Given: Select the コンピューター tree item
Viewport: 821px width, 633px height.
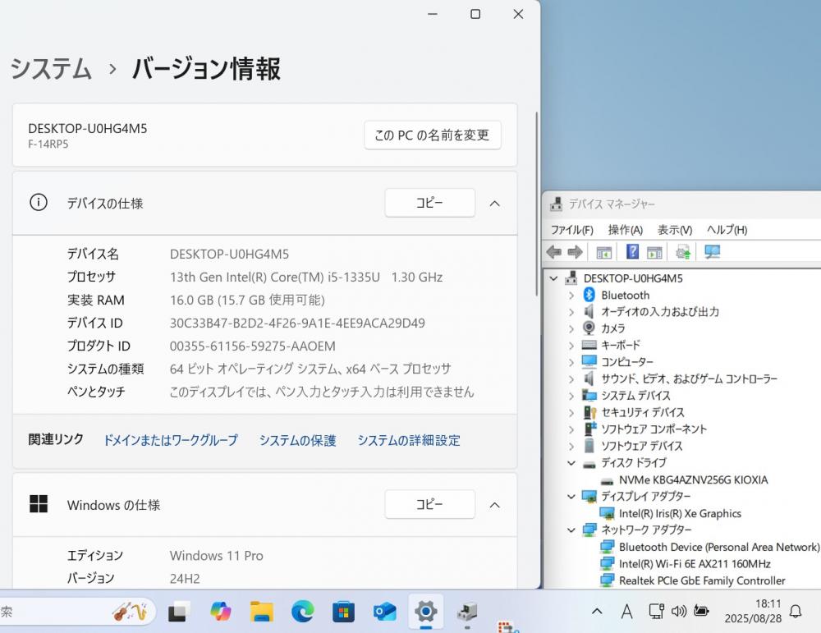Looking at the screenshot, I should point(627,362).
